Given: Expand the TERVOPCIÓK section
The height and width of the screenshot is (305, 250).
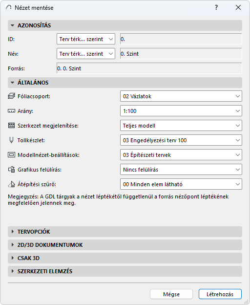Looking at the screenshot, I should [125, 232].
